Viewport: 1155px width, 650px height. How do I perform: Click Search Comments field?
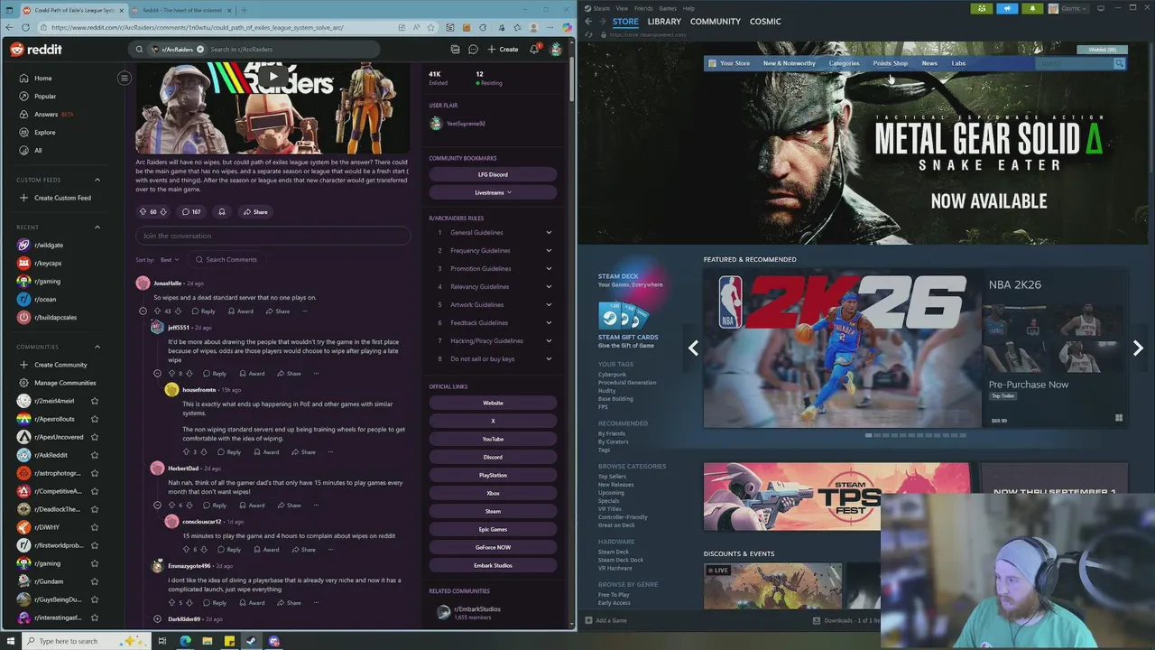[x=226, y=260]
